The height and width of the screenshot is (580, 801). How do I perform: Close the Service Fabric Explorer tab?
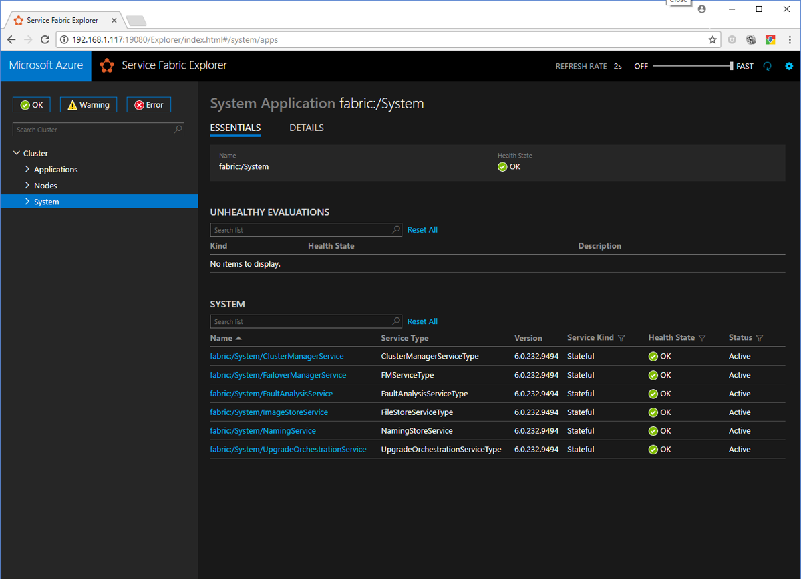(114, 21)
